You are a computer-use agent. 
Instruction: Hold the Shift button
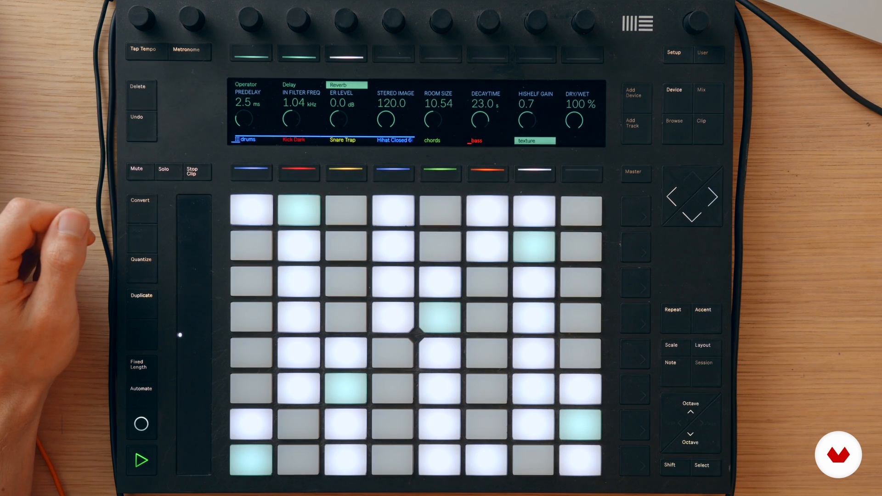pos(674,468)
